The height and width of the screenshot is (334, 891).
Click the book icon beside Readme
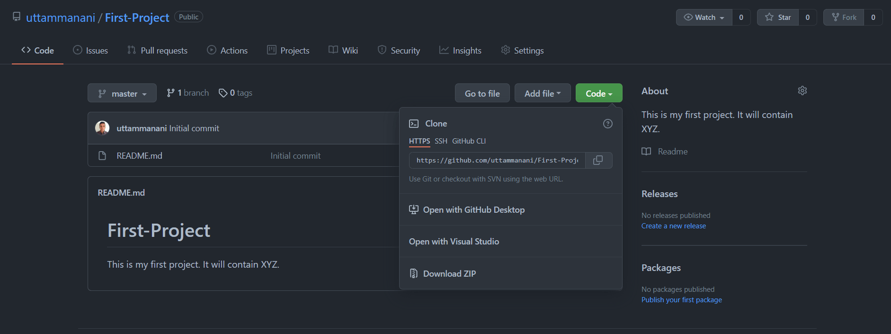tap(646, 152)
